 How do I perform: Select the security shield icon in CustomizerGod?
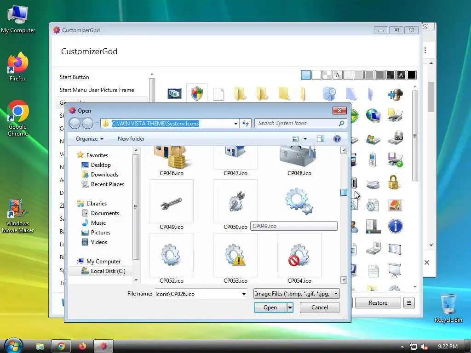point(197,93)
